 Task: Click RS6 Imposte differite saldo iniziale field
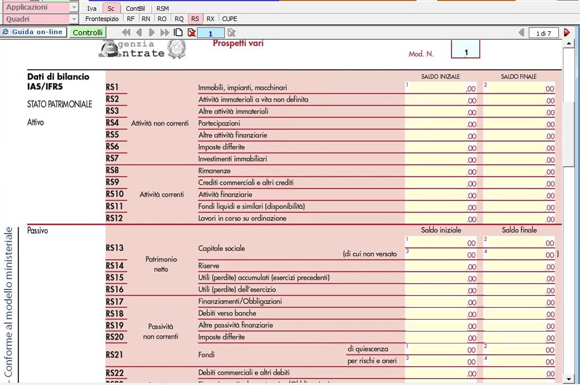coord(441,147)
